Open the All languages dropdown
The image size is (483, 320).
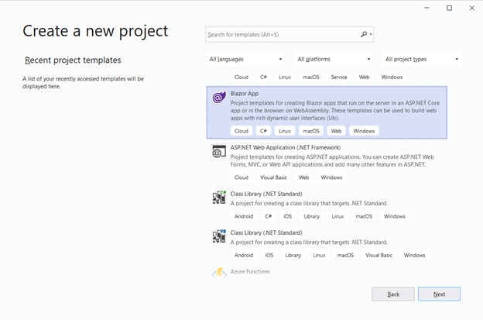point(245,59)
